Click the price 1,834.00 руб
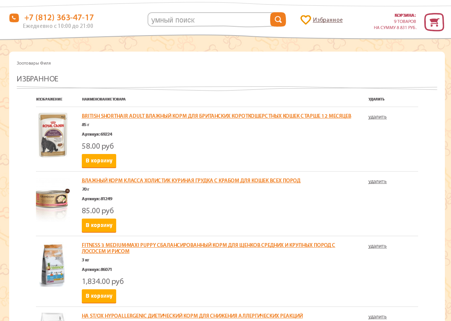451x321 pixels. tap(103, 281)
